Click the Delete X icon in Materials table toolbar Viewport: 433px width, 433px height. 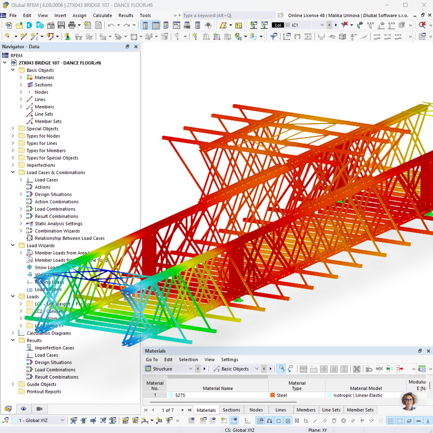(x=356, y=369)
